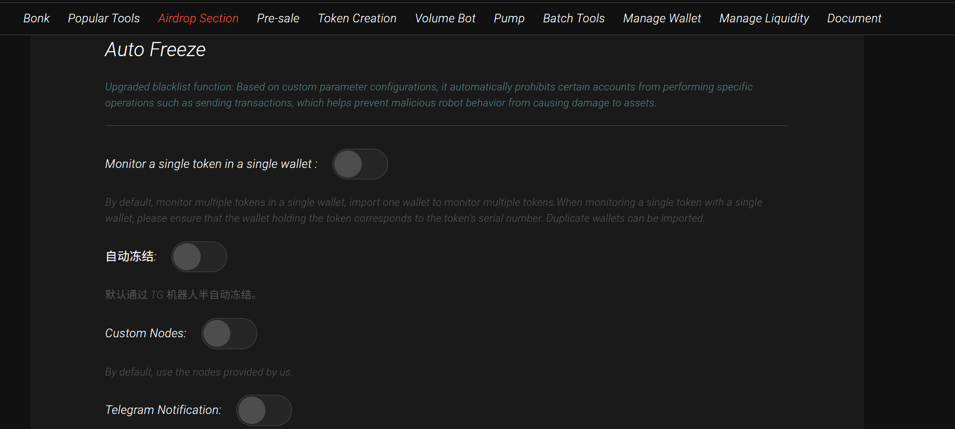
Task: Enable the Custom Nodes toggle
Action: [229, 333]
